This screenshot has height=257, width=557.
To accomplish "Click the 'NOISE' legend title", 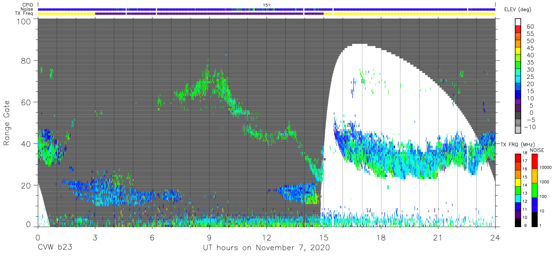I will point(537,150).
